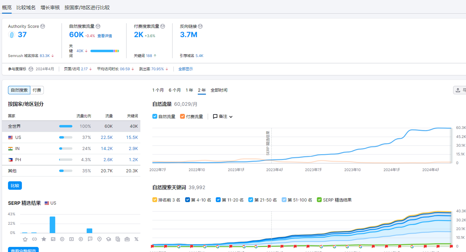The image size is (466, 252).
Task: Click the image-pack icon under SERP chart
Action: tap(53, 239)
